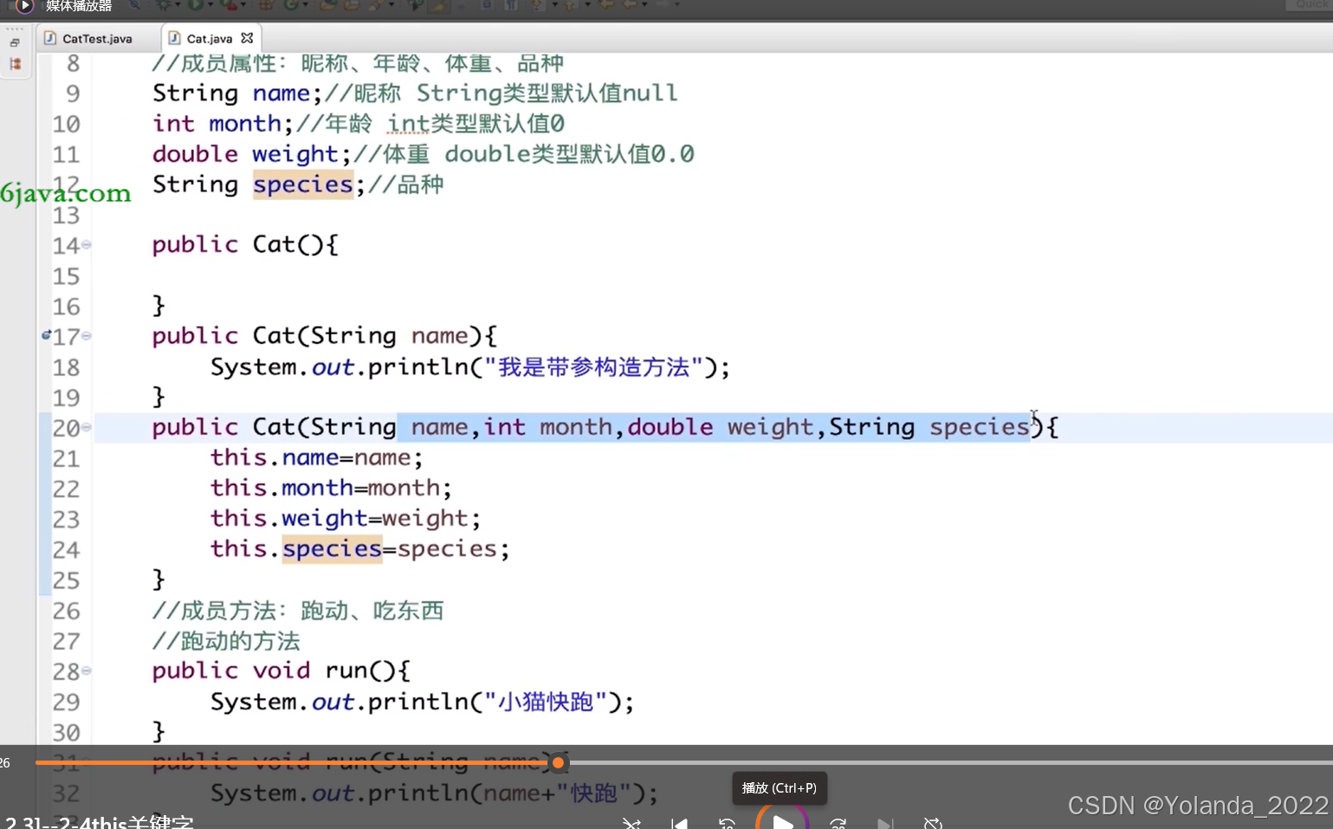Click highlighted 'species' in this.species line
This screenshot has height=829, width=1333.
[x=332, y=549]
